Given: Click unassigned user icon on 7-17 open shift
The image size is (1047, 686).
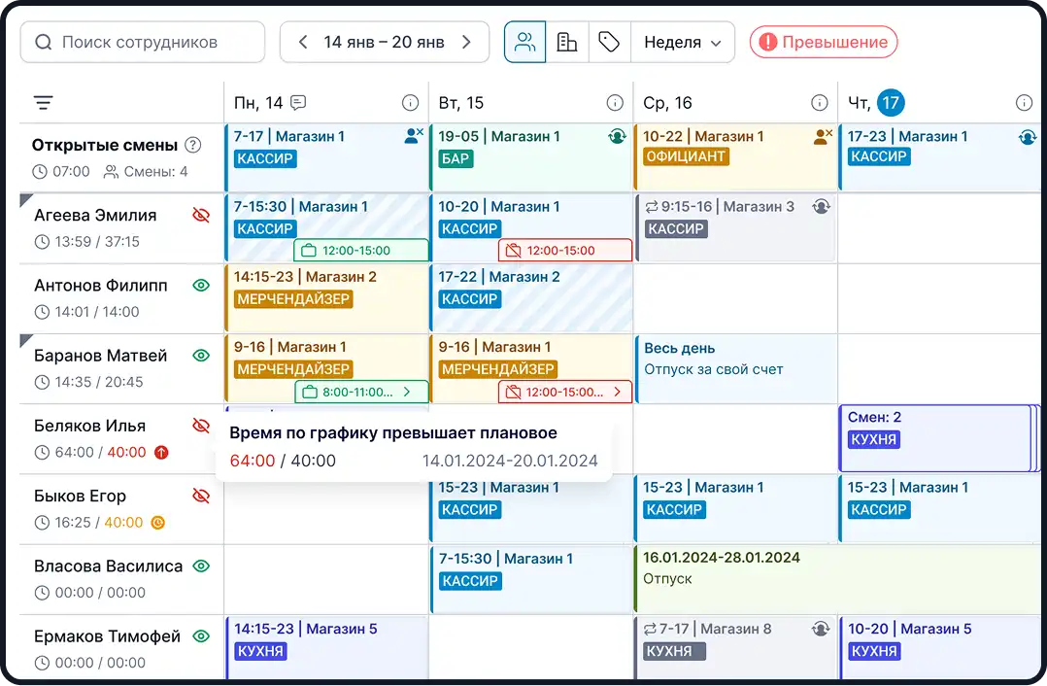Looking at the screenshot, I should click(x=414, y=136).
